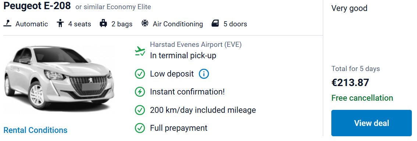
Task: Click the airplane in-terminal pick-up icon
Action: (140, 51)
